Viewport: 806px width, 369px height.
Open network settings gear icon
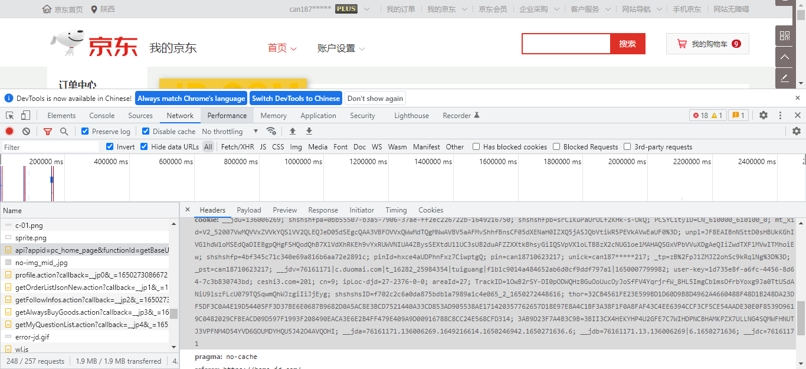[x=797, y=131]
